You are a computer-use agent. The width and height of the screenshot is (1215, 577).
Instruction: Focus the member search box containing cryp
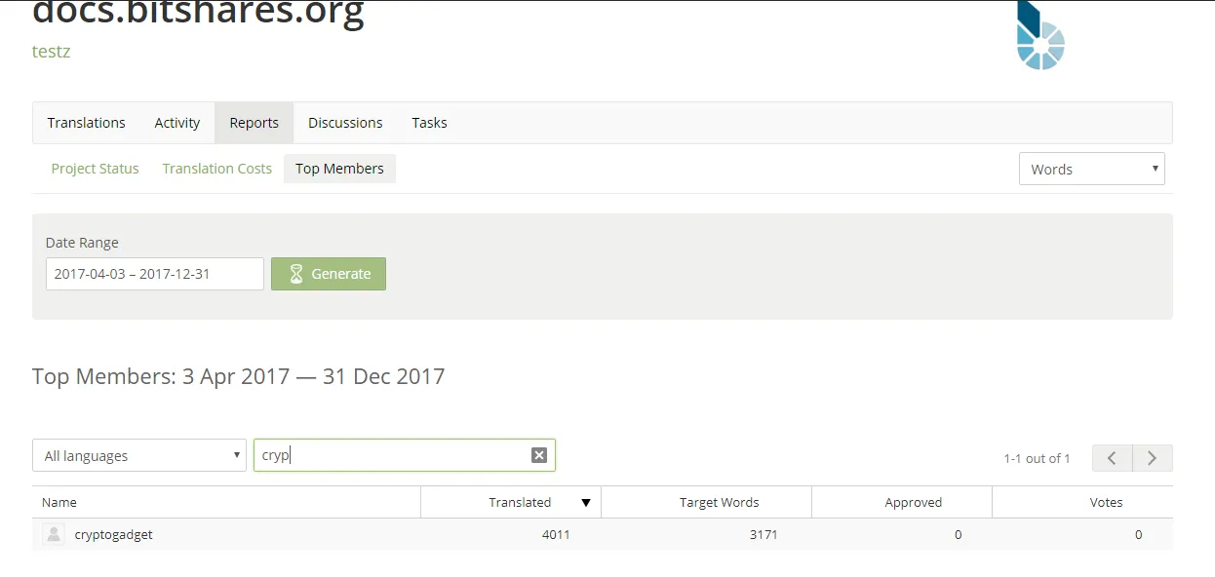(x=405, y=455)
